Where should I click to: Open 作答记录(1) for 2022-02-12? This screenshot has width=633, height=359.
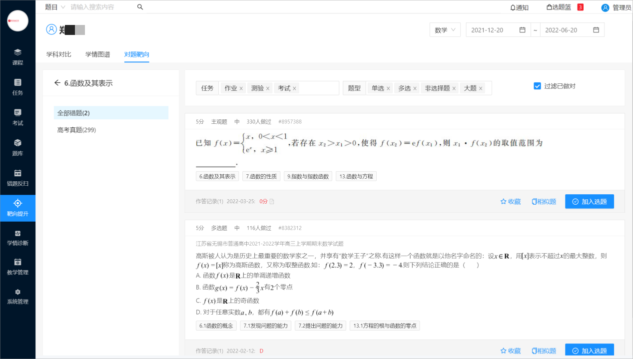[209, 351]
